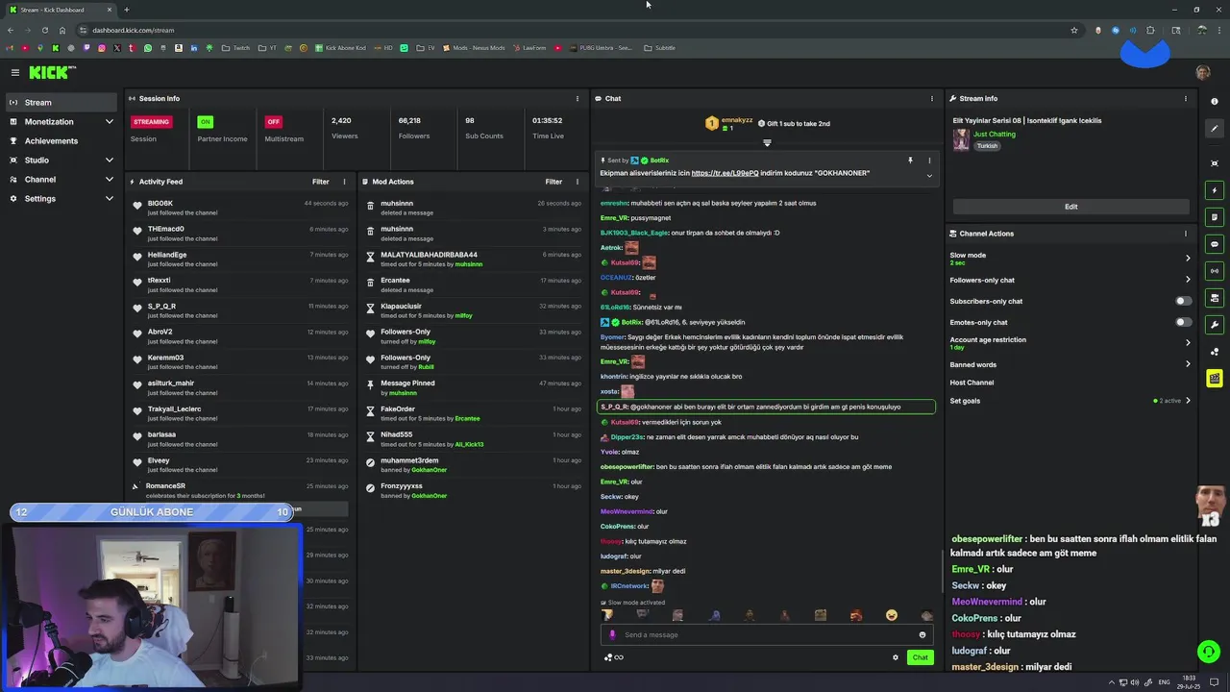This screenshot has width=1230, height=692.
Task: Click the green support bubble icon
Action: [1209, 652]
